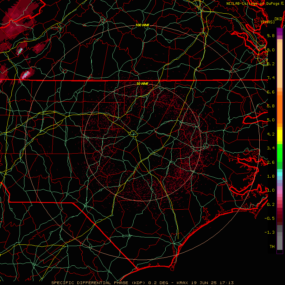Click the 0.2 DEG elevation angle text
Image resolution: width=285 pixels, height=285 pixels.
[x=158, y=283]
